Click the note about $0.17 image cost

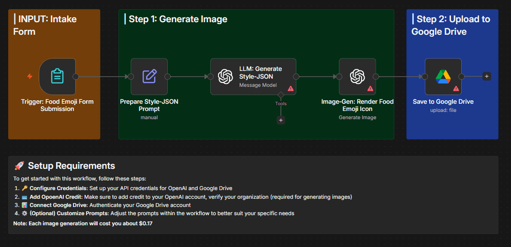click(x=83, y=223)
